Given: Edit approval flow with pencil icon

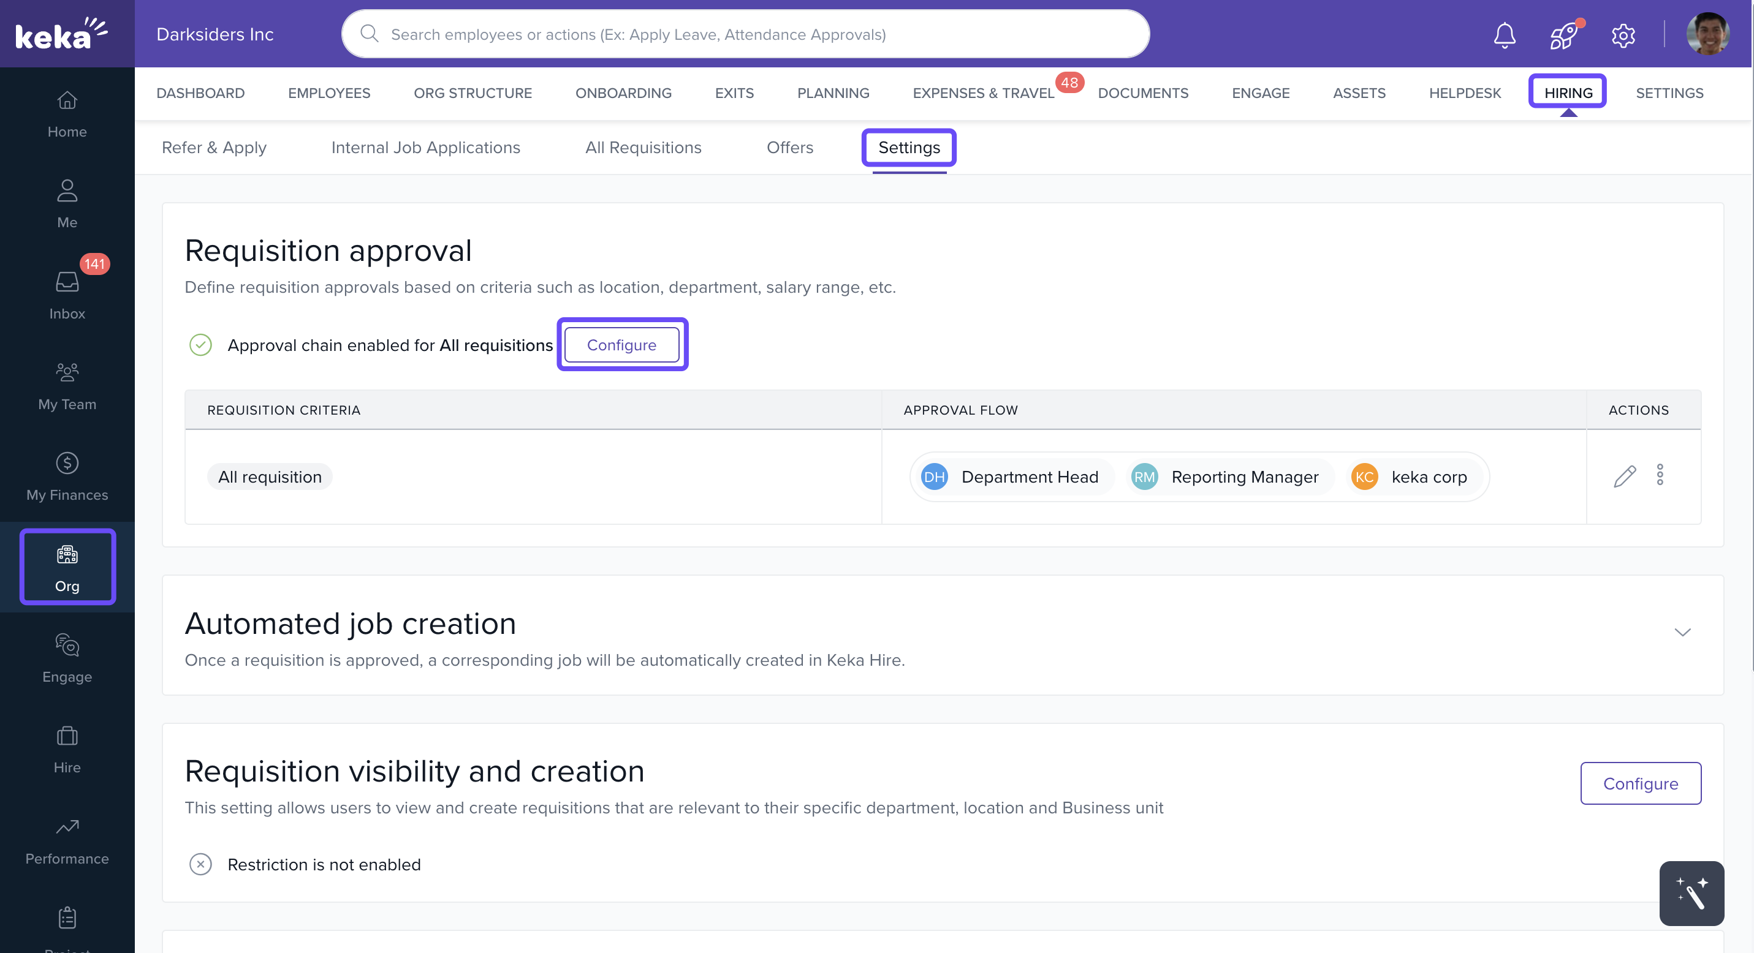Looking at the screenshot, I should (1625, 476).
